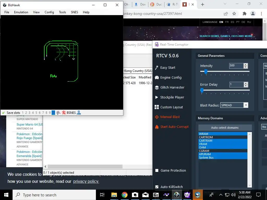Select APURAM memory domain

tap(223, 154)
